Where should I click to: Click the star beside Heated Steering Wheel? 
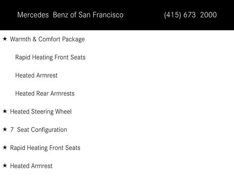coord(5,111)
